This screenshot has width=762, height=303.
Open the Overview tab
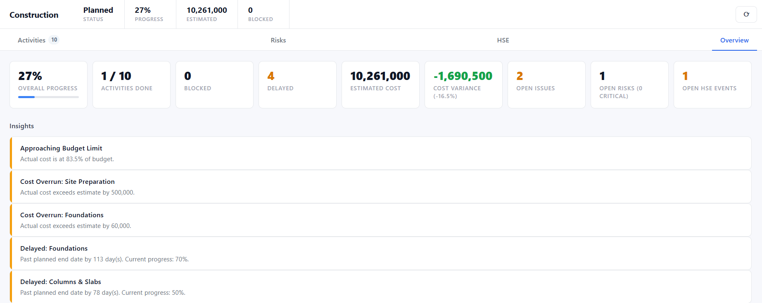734,40
